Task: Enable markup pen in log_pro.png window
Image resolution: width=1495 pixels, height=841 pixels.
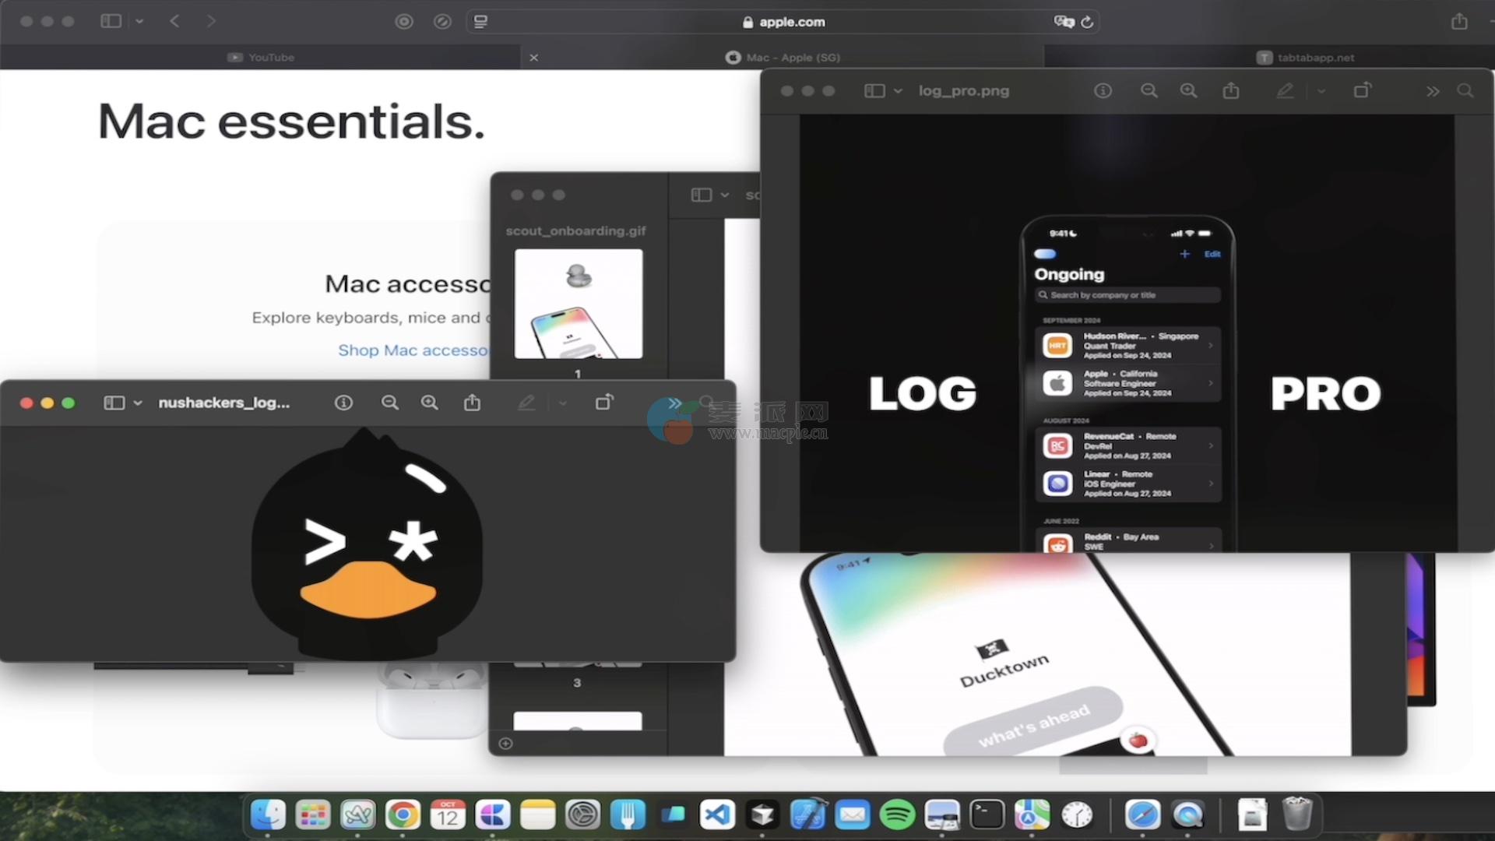Action: tap(1285, 91)
